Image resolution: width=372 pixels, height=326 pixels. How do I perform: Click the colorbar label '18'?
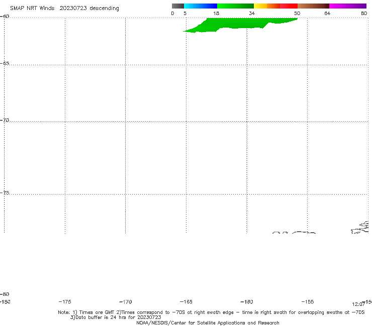click(216, 13)
